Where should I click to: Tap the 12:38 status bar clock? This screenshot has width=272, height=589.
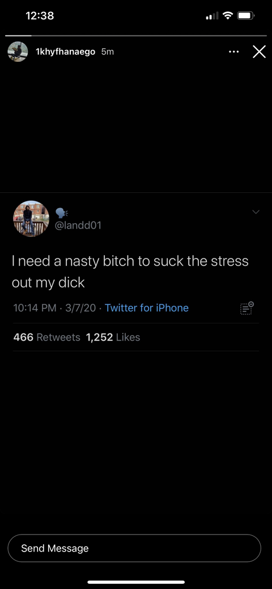(x=40, y=16)
